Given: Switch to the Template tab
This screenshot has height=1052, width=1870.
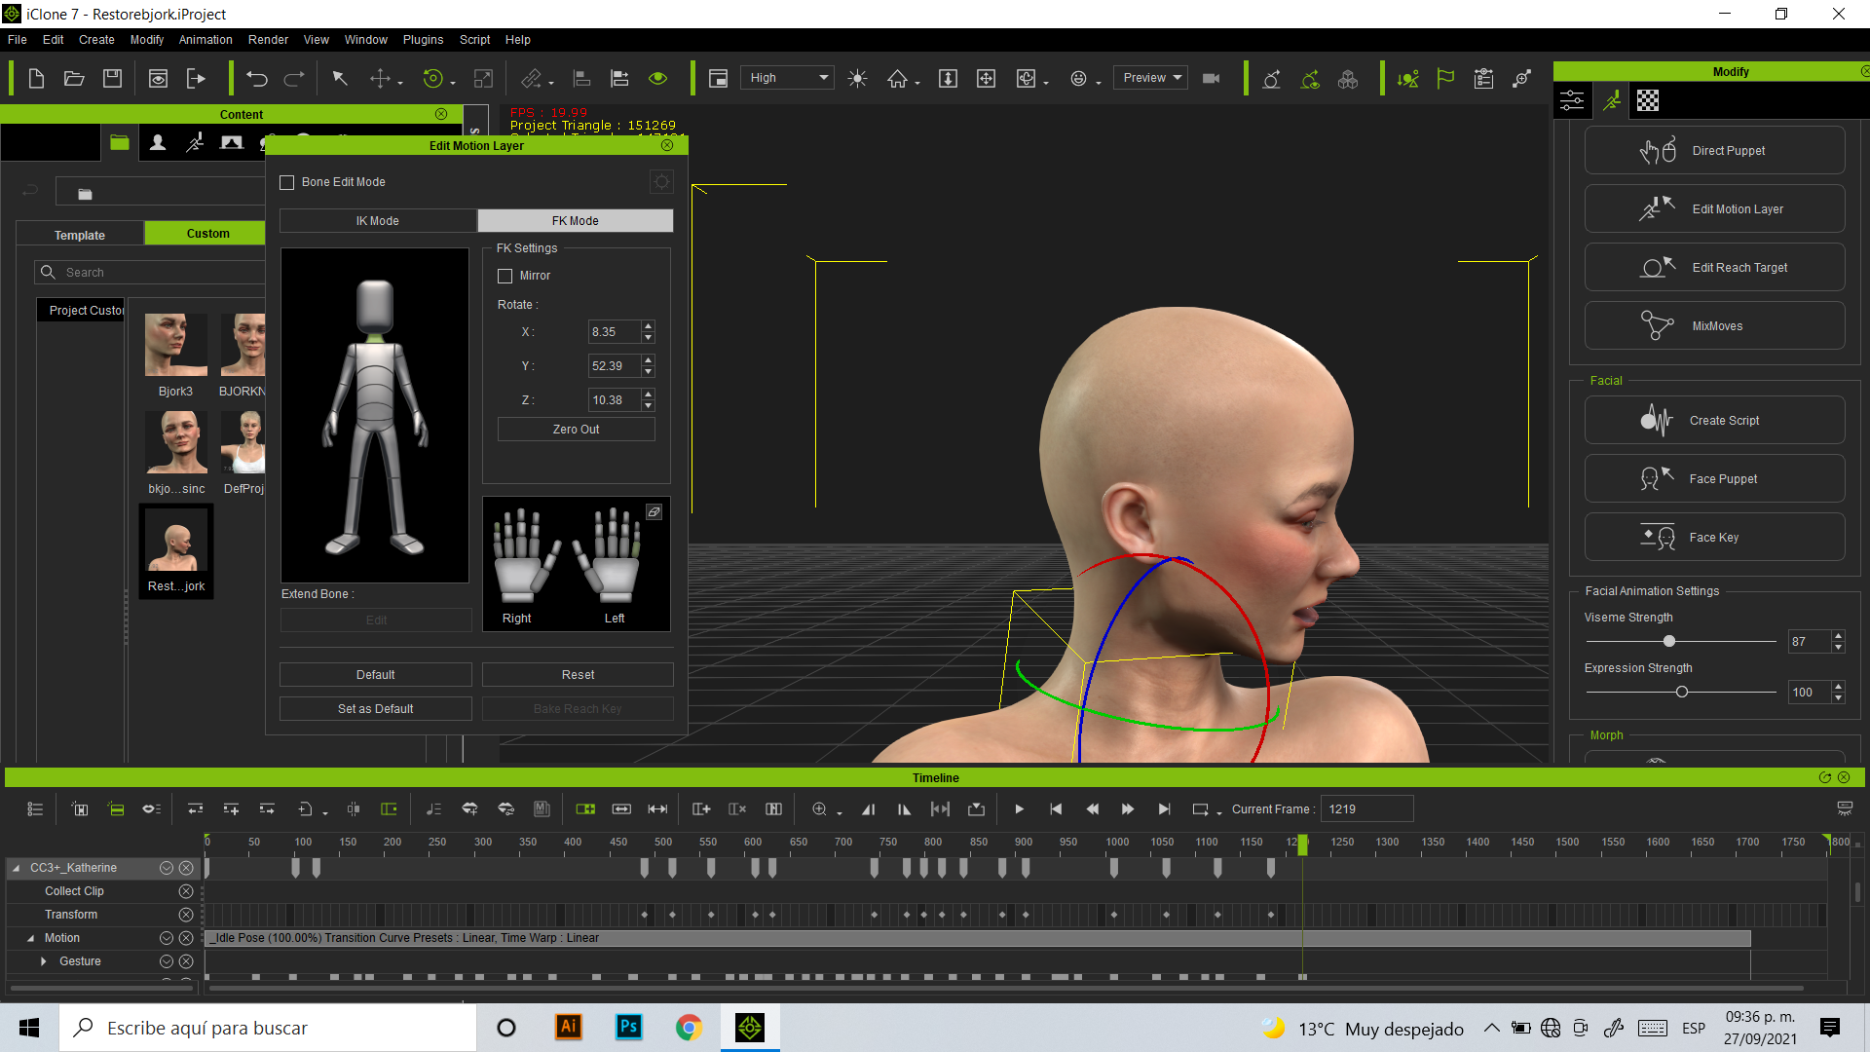Looking at the screenshot, I should coord(80,236).
